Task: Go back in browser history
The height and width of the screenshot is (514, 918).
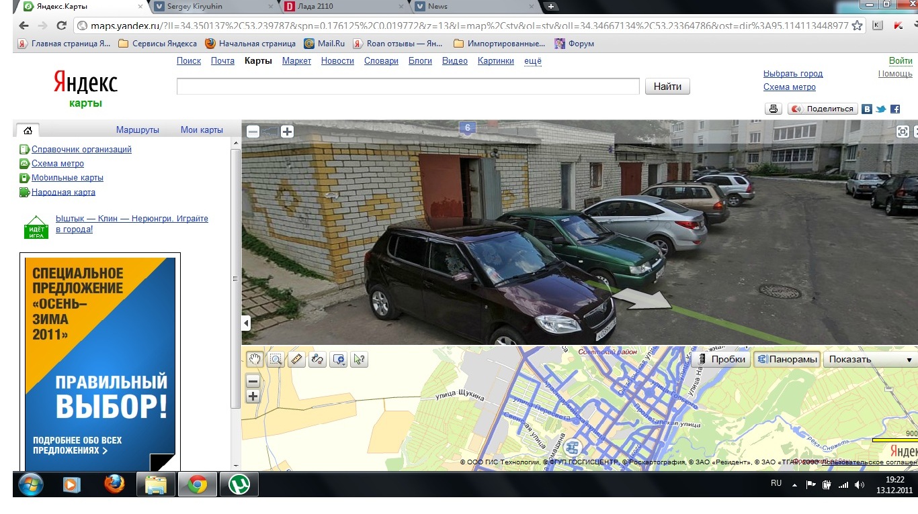Action: [x=24, y=25]
